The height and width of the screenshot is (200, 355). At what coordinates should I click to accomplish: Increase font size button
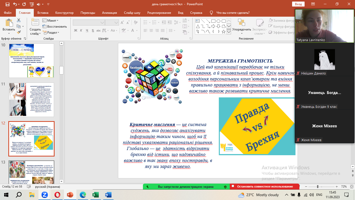(123, 23)
